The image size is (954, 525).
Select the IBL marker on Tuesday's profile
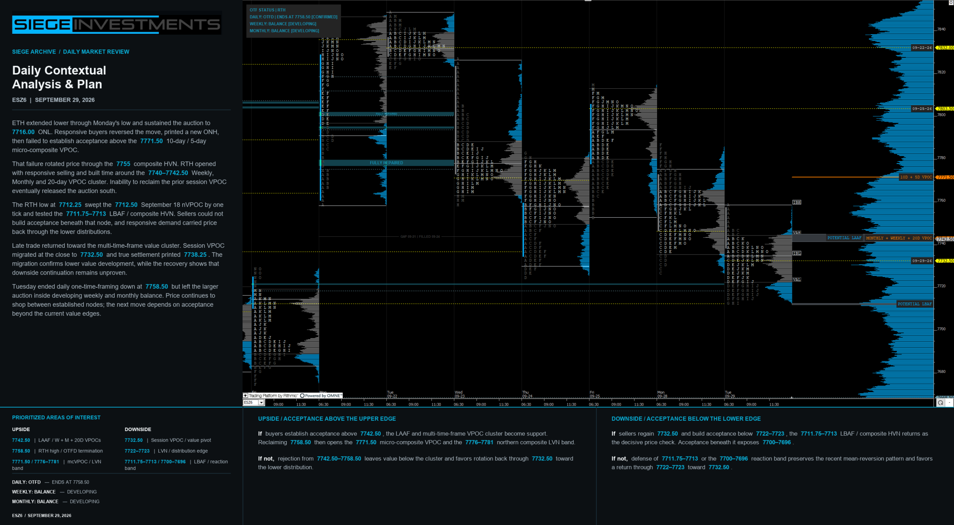click(x=797, y=253)
